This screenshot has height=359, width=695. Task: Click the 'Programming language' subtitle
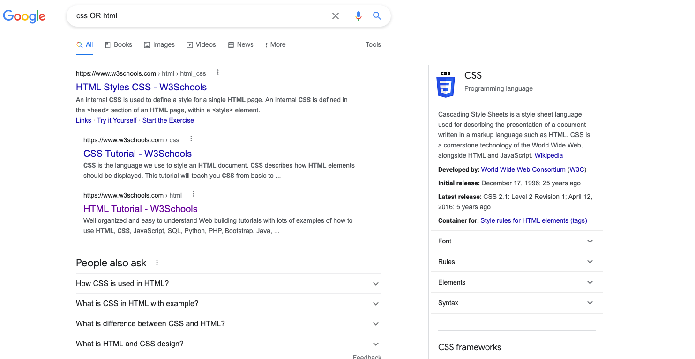point(499,88)
